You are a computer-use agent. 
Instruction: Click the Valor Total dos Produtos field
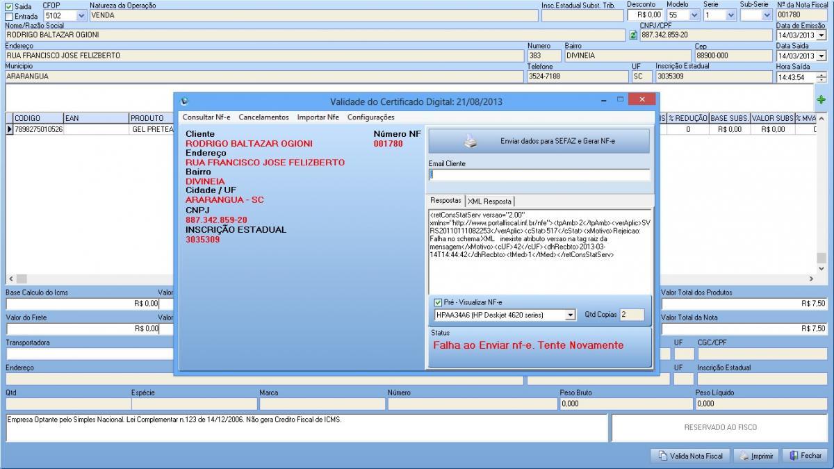(744, 304)
